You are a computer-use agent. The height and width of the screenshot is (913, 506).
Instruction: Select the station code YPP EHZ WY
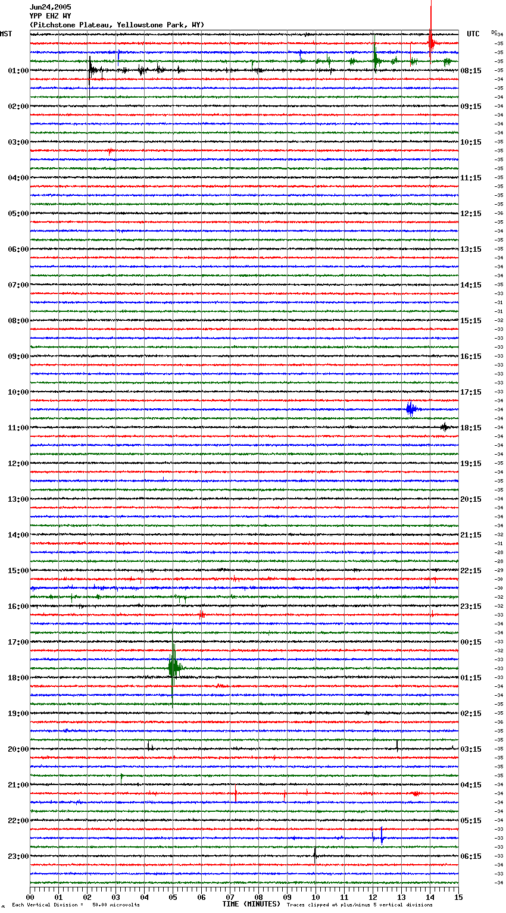pos(51,16)
